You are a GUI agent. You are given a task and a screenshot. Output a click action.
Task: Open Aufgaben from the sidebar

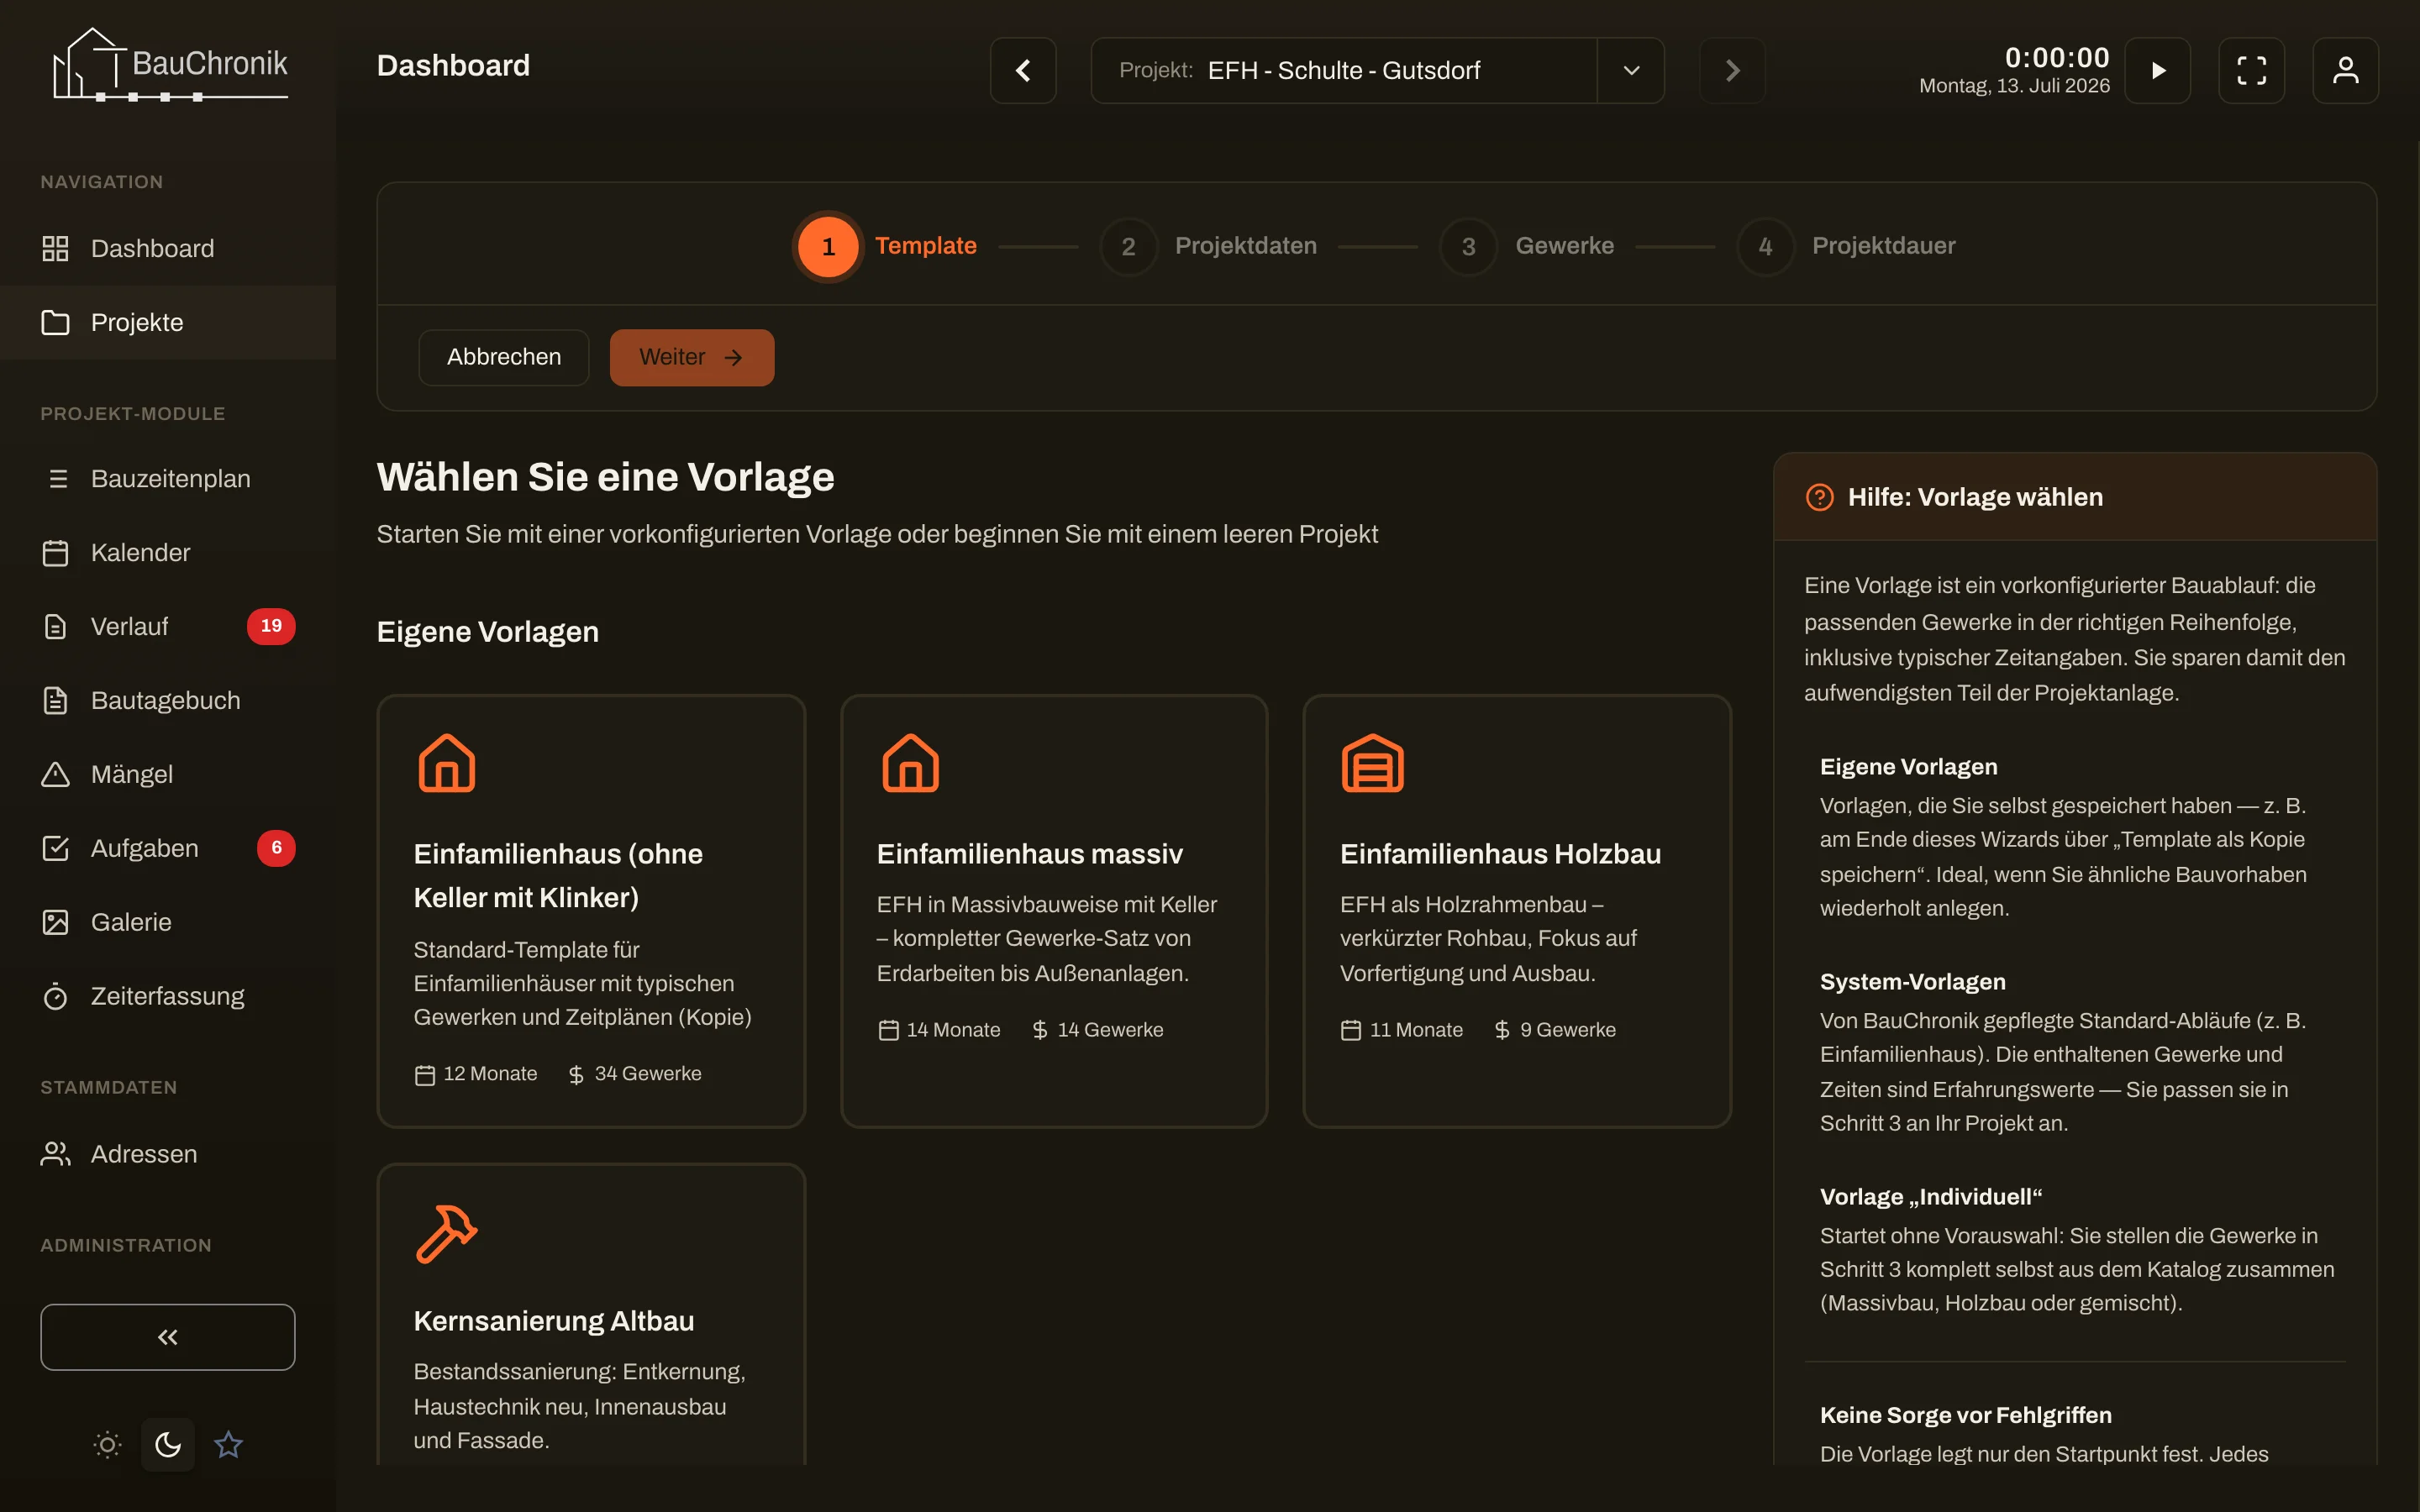click(x=168, y=848)
